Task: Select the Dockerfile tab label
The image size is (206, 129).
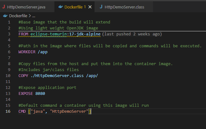Action: 73,7
